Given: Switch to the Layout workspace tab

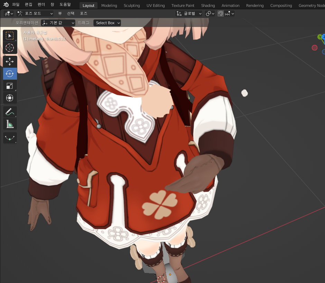Looking at the screenshot, I should 89,6.
